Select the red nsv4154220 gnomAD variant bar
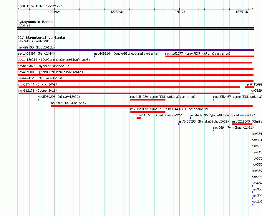The width and height of the screenshot is (262, 216). pyautogui.click(x=148, y=100)
